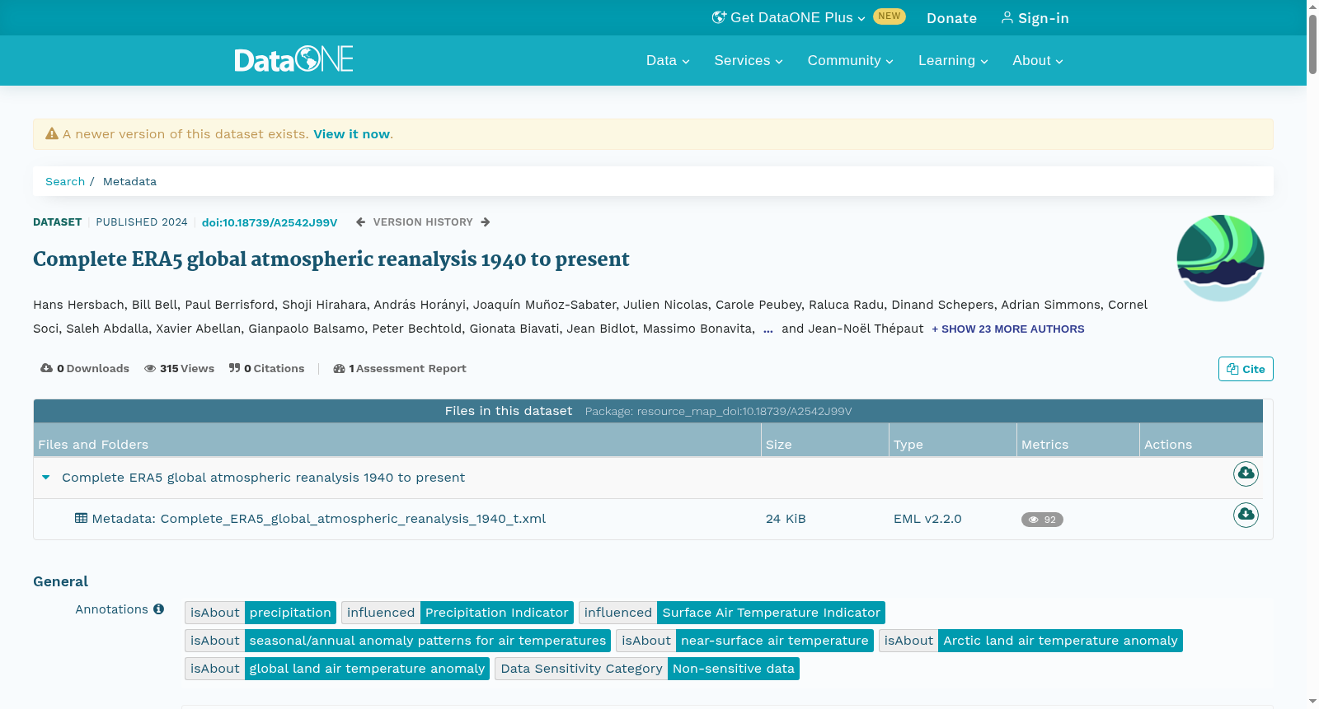Viewport: 1319px width, 709px height.
Task: Click the page vertical scrollbar
Action: [x=1312, y=45]
